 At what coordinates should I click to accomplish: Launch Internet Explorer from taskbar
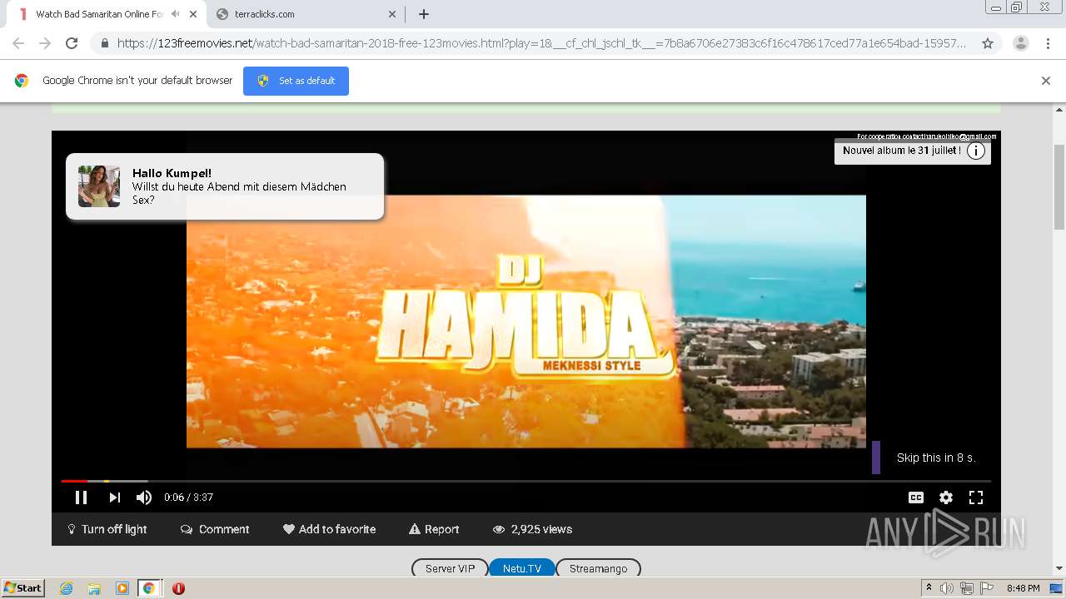[67, 588]
